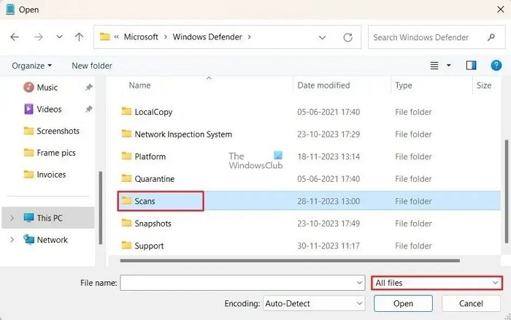Click the Open button
Screen dimensions: 511x320
tap(403, 304)
